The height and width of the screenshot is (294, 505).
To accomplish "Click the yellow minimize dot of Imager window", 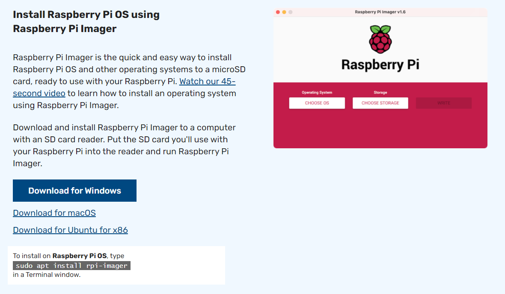I will tap(284, 12).
